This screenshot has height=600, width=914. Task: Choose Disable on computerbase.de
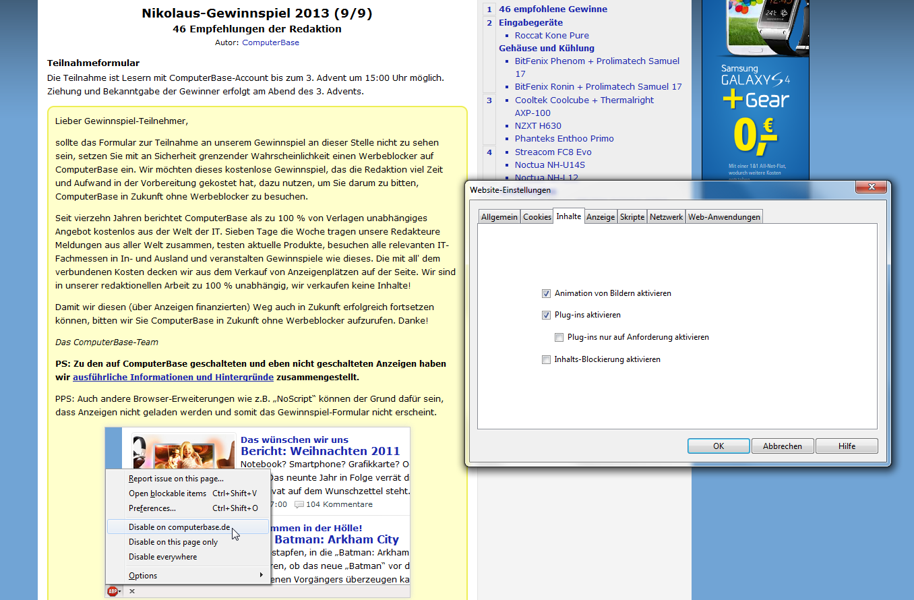coord(188,527)
